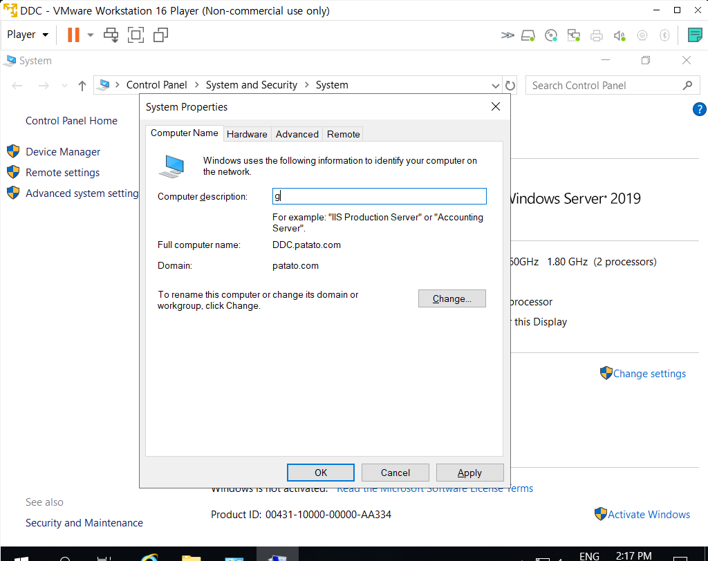708x561 pixels.
Task: Open the power options arrow beside the pause icon
Action: click(x=91, y=35)
